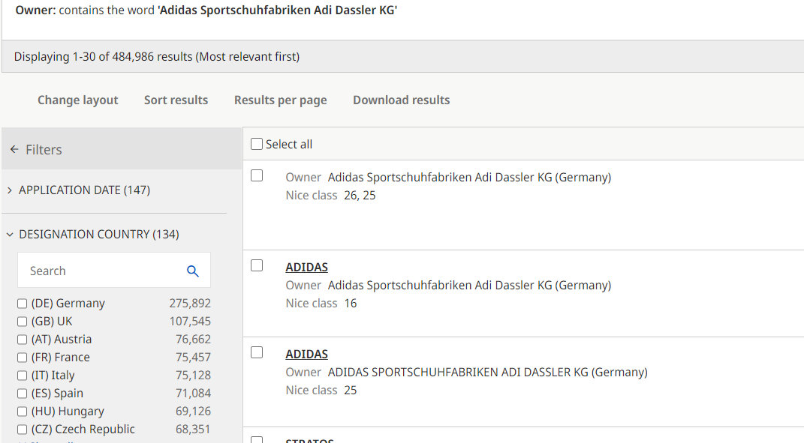Click the France count 75,457
The image size is (804, 443).
click(193, 357)
